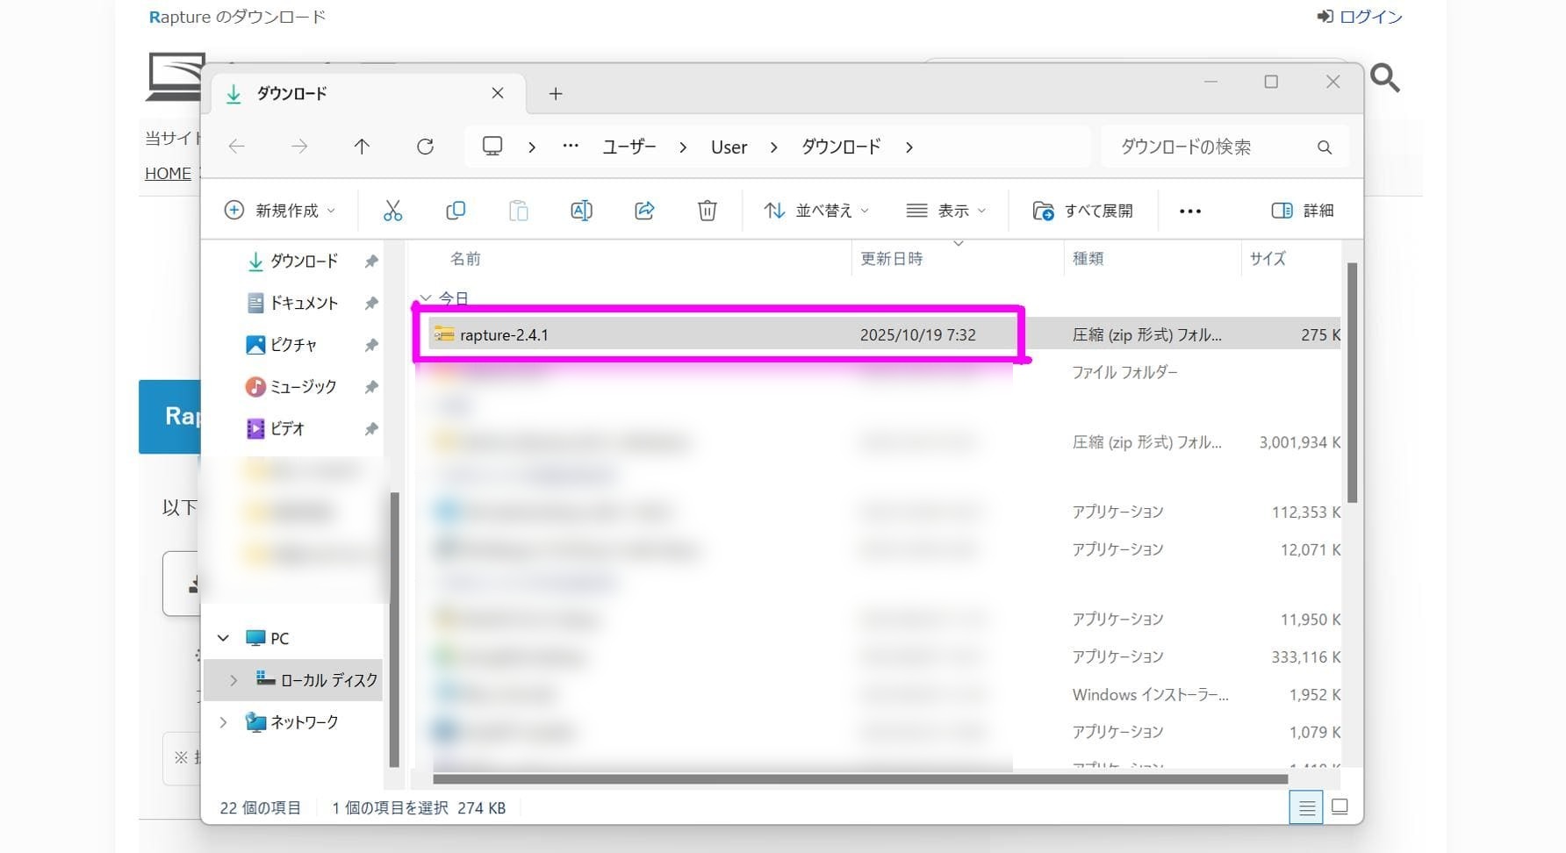The height and width of the screenshot is (853, 1566).
Task: Select ピクチャ in the navigation pane
Action: coord(292,345)
